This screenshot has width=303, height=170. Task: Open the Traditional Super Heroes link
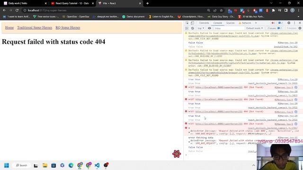coord(35,27)
